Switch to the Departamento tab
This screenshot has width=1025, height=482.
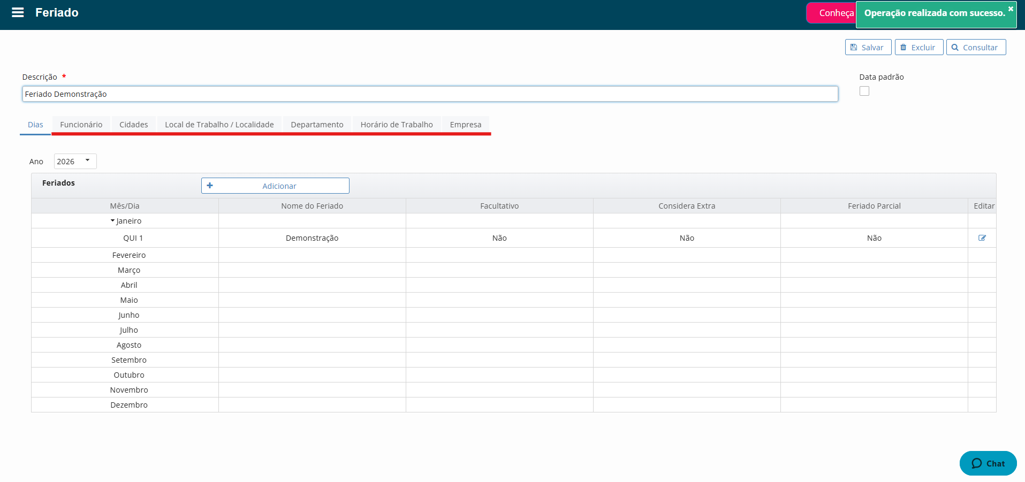tap(317, 125)
